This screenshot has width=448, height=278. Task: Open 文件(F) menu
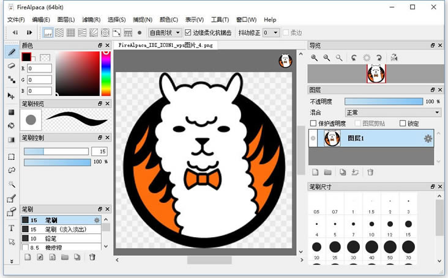coord(16,20)
